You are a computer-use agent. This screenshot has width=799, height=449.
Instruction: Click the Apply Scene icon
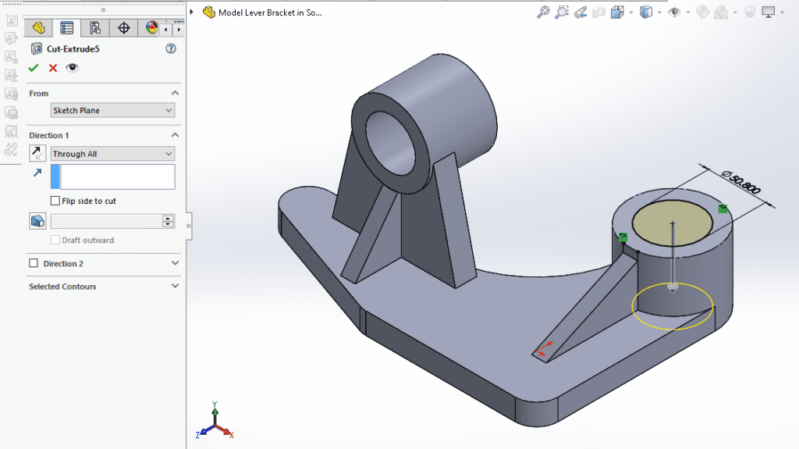(721, 12)
